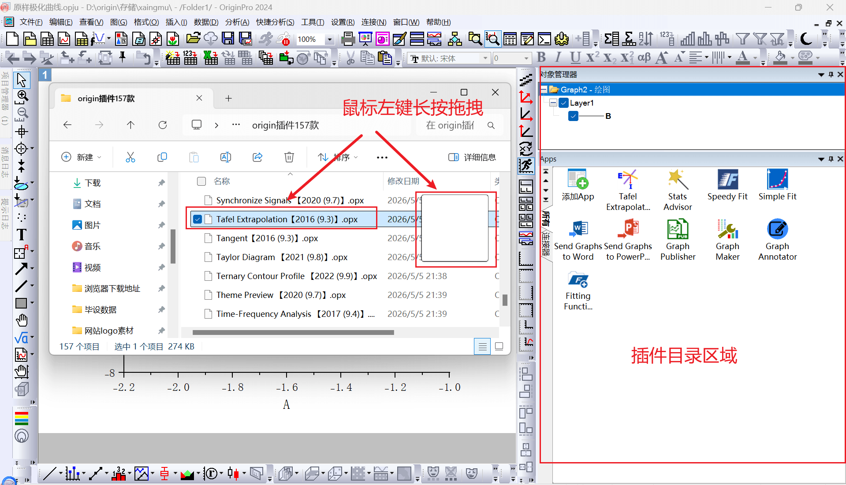The width and height of the screenshot is (846, 485).
Task: Click the Save project toolbar icon
Action: pyautogui.click(x=228, y=39)
